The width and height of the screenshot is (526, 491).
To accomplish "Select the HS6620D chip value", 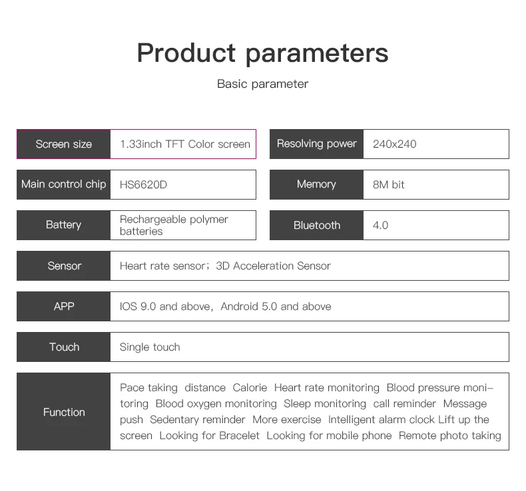I will coord(143,185).
